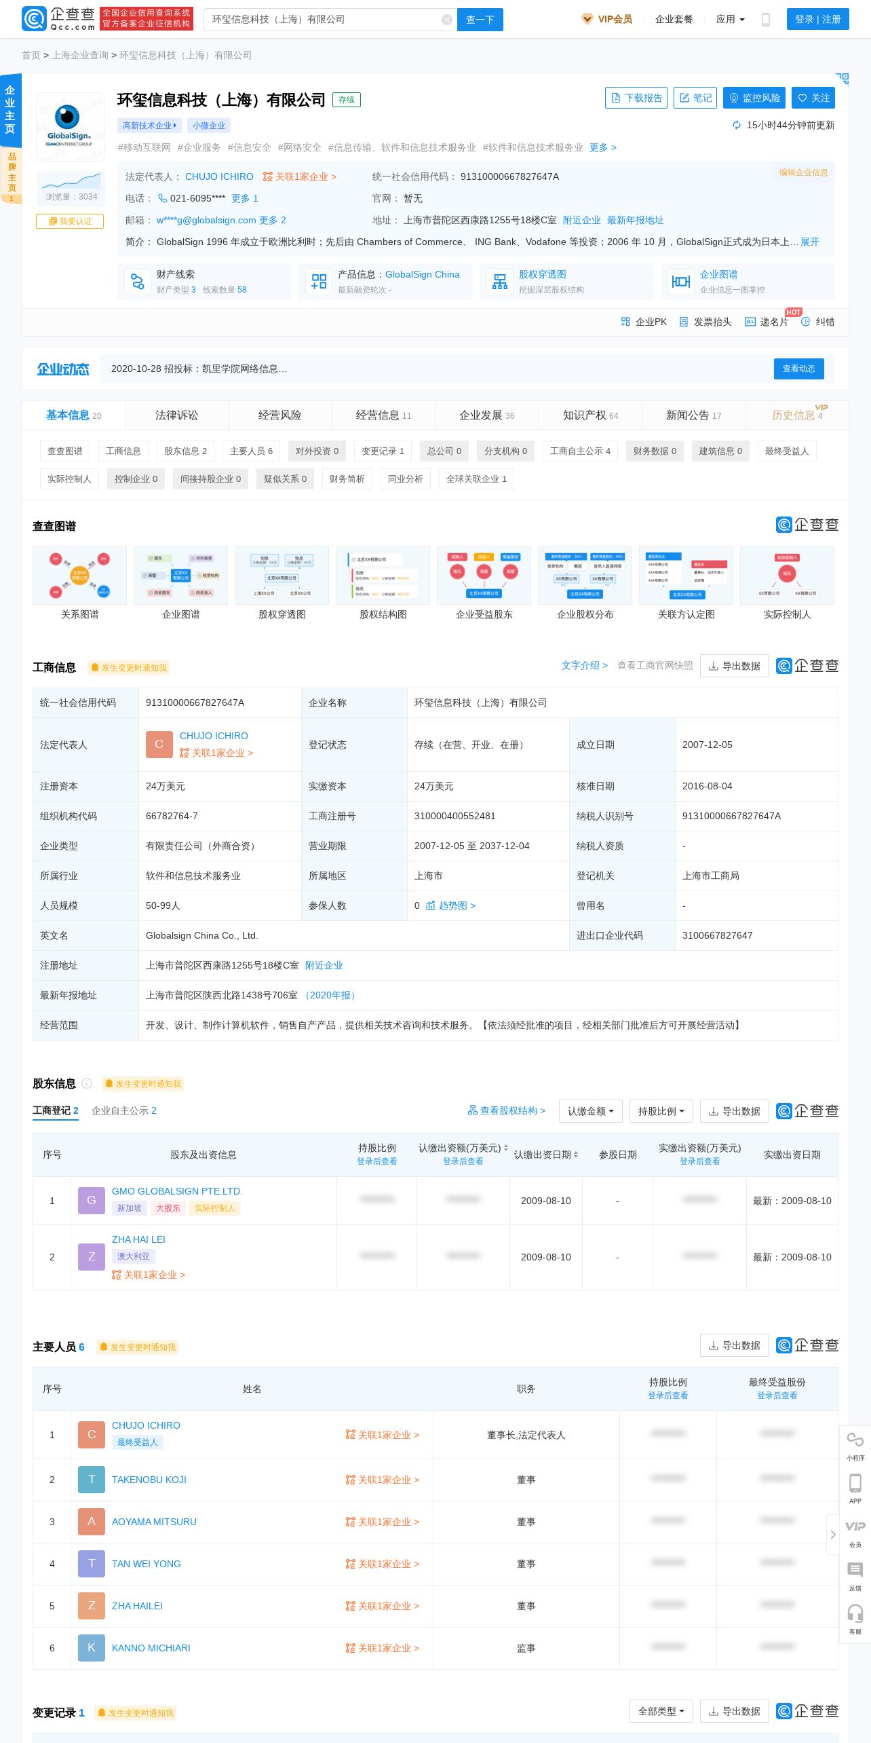
Task: Open the 全部类型 dropdown in 变更记录
Action: coord(661,1711)
